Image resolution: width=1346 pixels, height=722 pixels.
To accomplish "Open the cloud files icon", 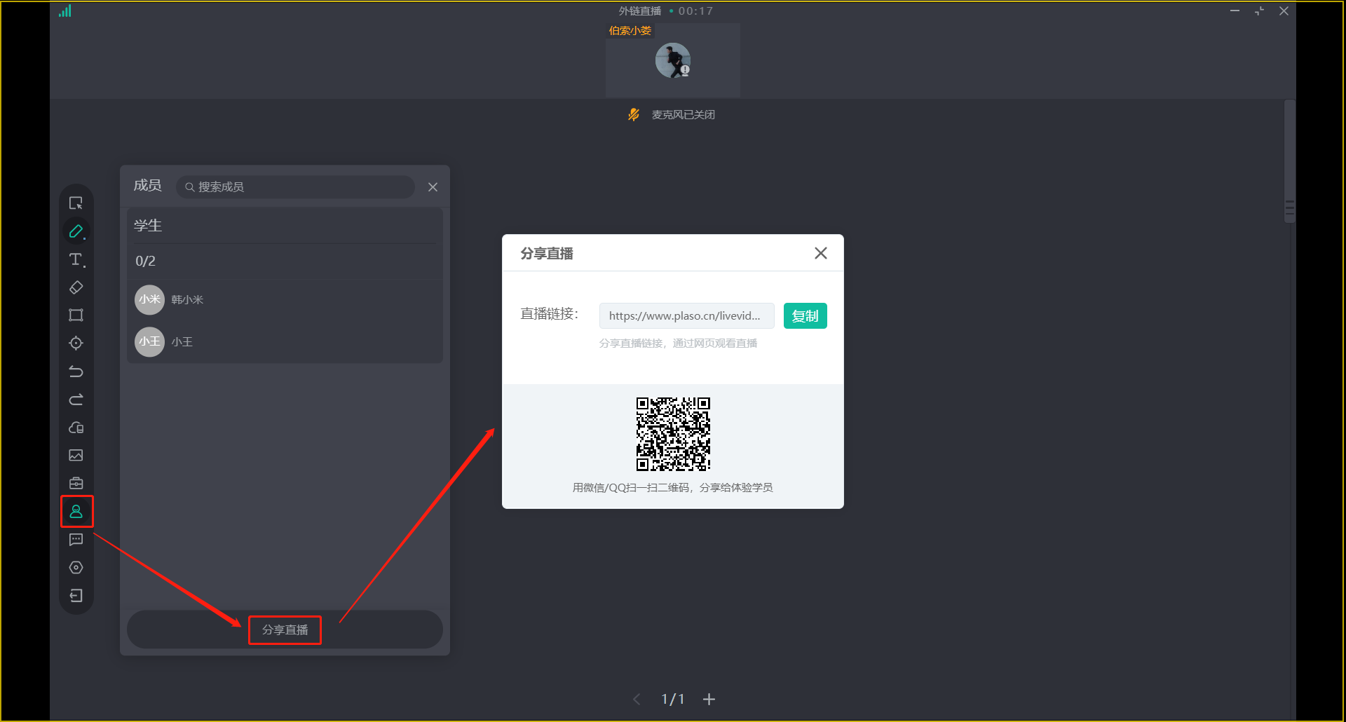I will (76, 428).
